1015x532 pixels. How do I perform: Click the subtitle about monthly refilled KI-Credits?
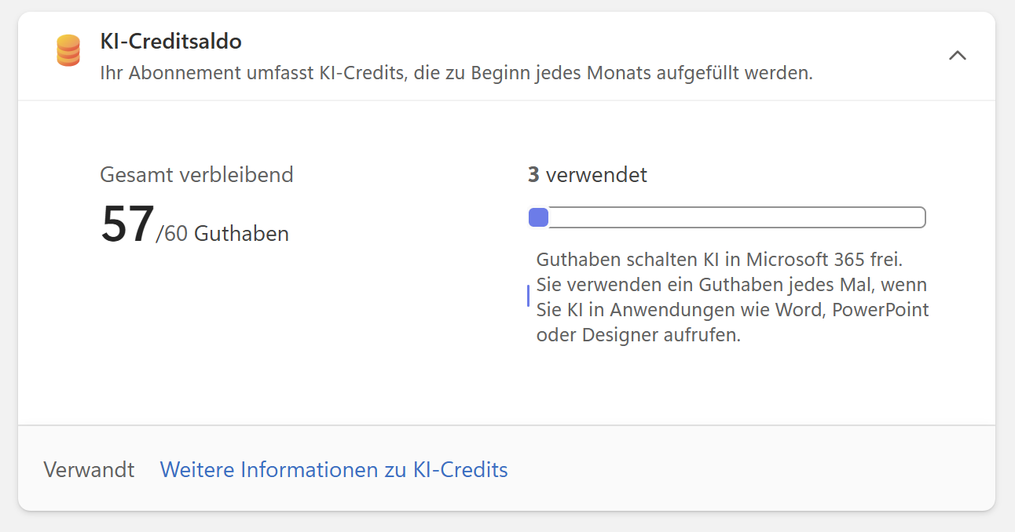click(456, 73)
